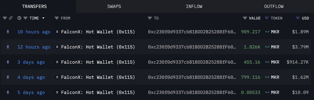Screen dimensions: 314x100
Task: Open recipient address on the 5 days ago row
Action: pyautogui.click(x=191, y=92)
